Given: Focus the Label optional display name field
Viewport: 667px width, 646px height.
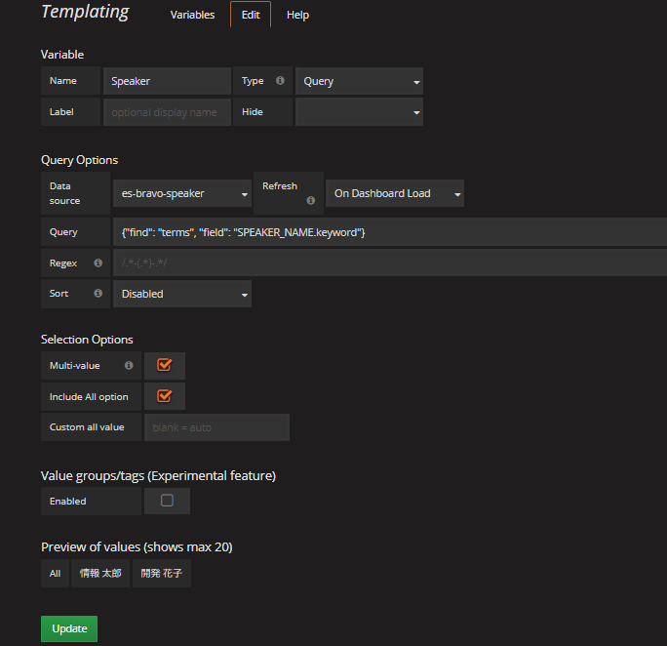Looking at the screenshot, I should coord(167,112).
